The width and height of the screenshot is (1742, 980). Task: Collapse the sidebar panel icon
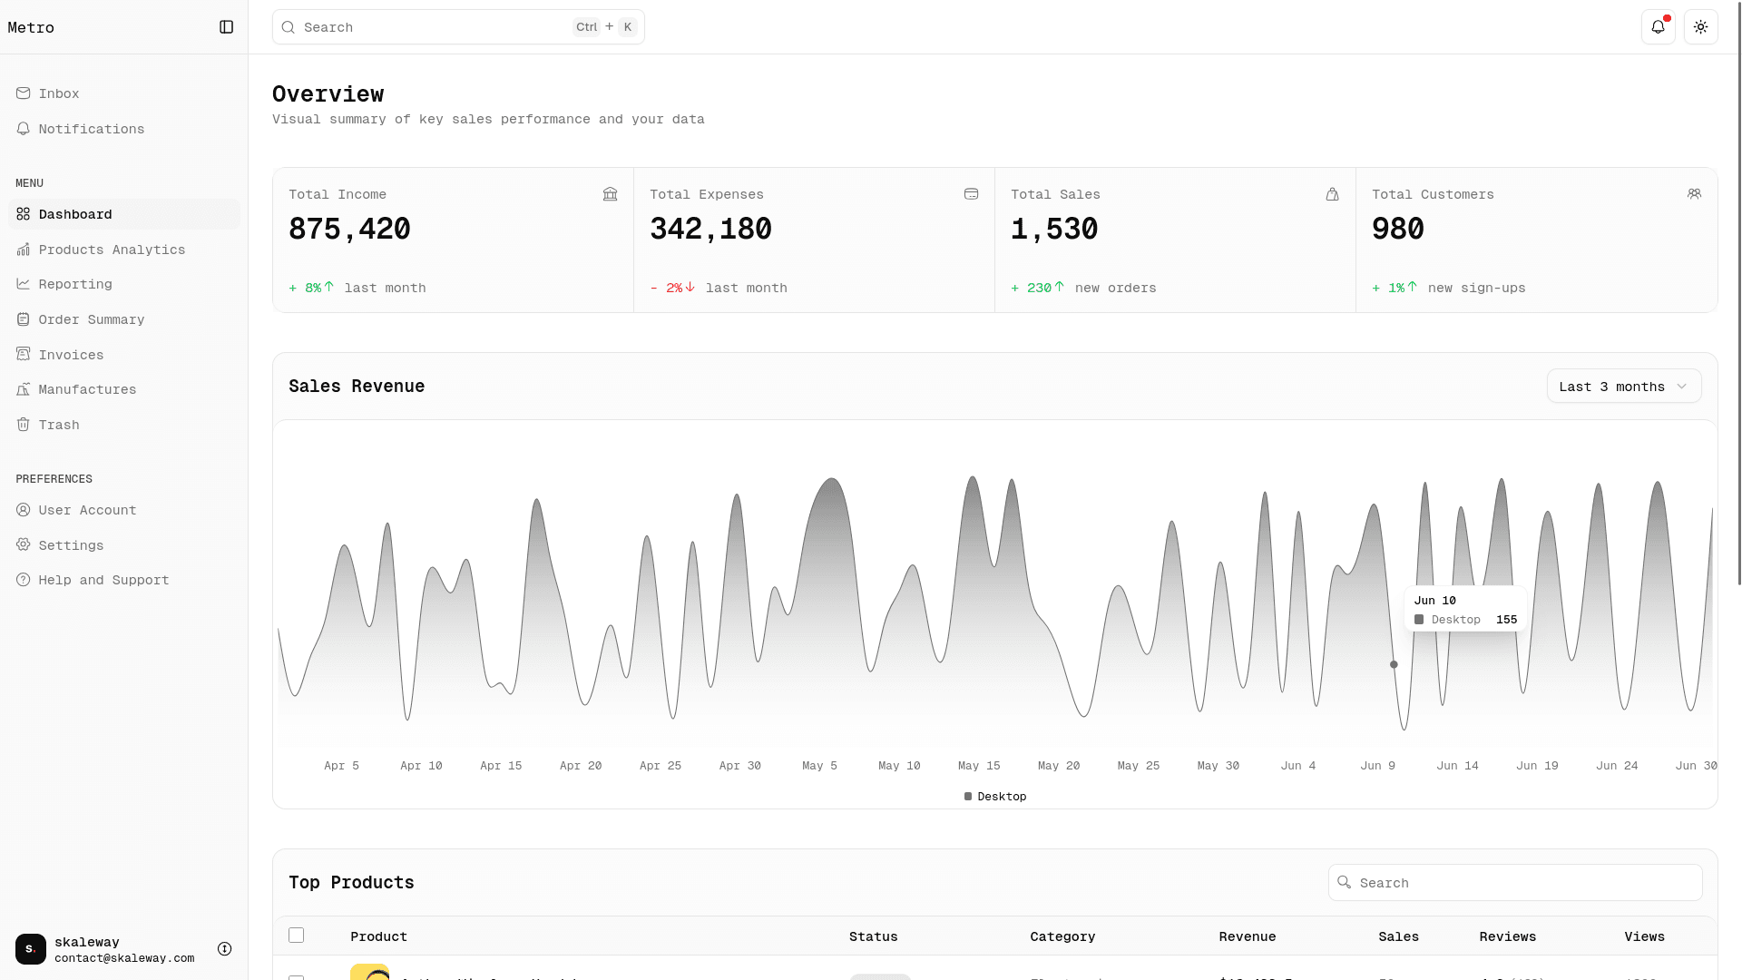click(x=227, y=27)
